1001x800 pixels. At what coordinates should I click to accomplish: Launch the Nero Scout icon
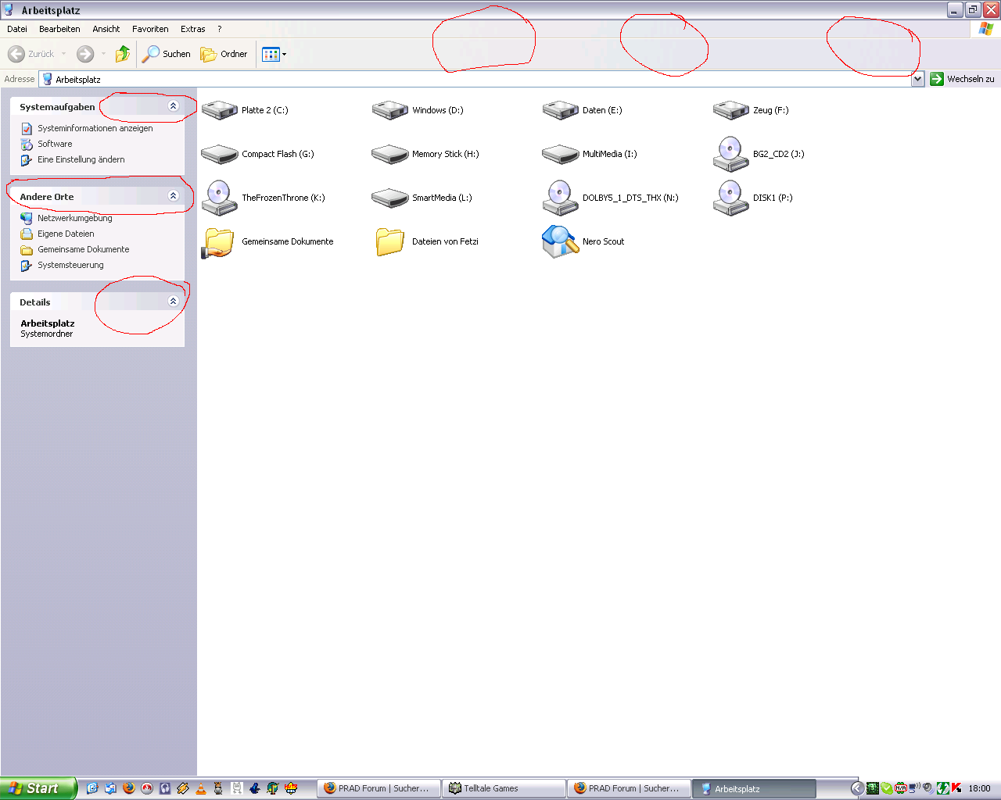560,241
